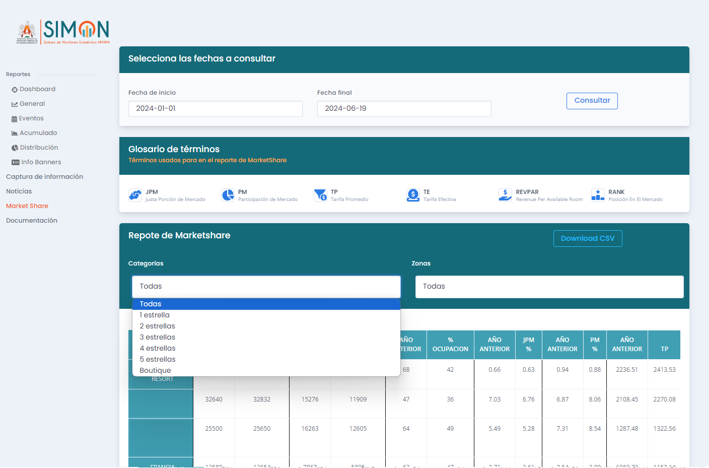Select "4 estrellas" from category list
The width and height of the screenshot is (709, 468).
click(x=158, y=348)
